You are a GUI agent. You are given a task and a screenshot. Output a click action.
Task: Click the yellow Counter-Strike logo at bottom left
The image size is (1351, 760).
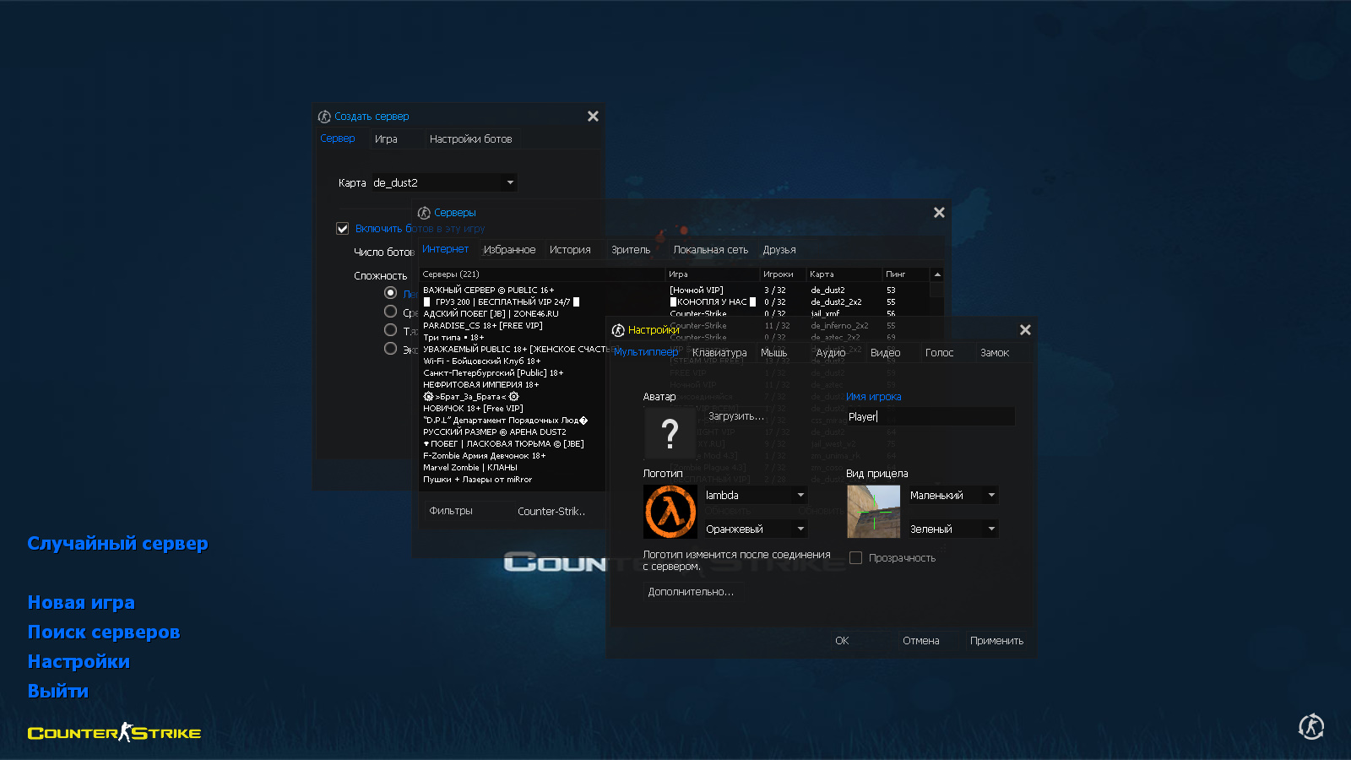114,732
